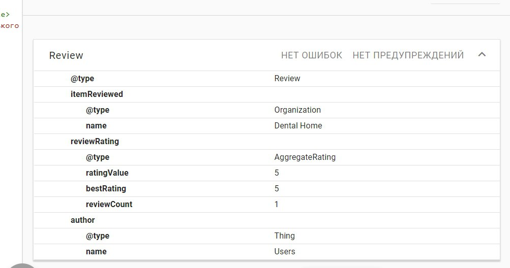The image size is (510, 268).
Task: Select the author property row
Action: 267,220
